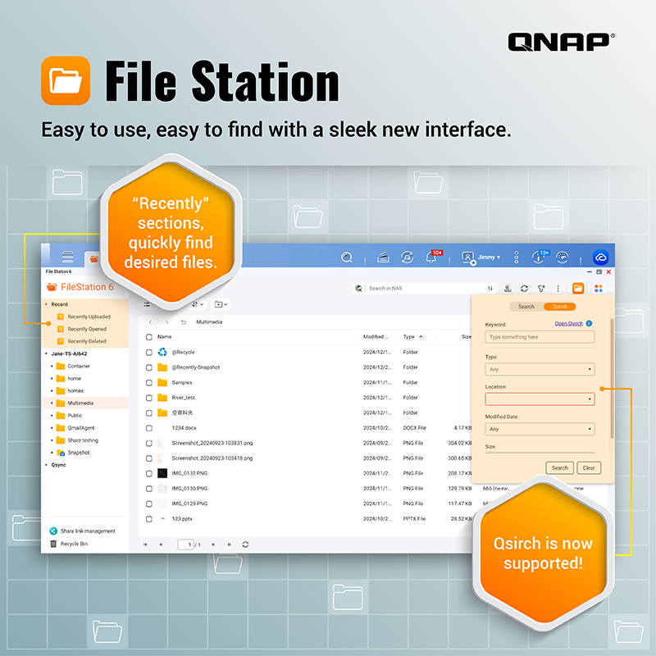Image resolution: width=656 pixels, height=656 pixels.
Task: Check the Samples folder checkbox
Action: pyautogui.click(x=149, y=382)
